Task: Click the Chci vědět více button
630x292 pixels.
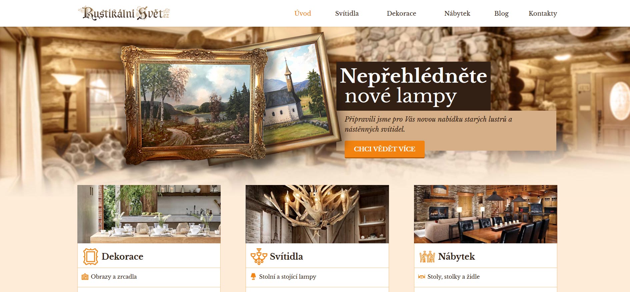Action: click(385, 149)
